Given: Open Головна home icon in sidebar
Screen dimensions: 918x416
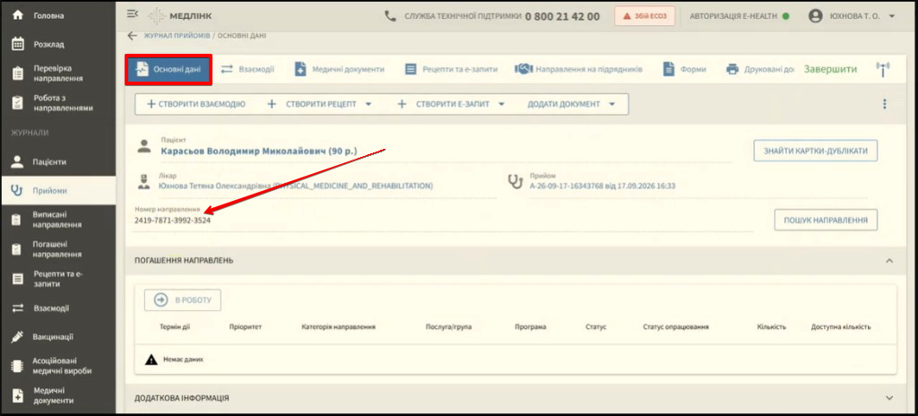Looking at the screenshot, I should 18,15.
